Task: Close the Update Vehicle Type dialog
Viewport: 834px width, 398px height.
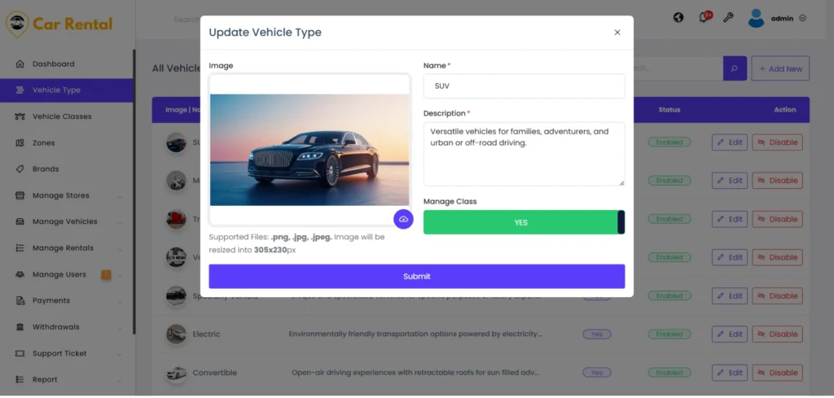Action: click(x=617, y=33)
